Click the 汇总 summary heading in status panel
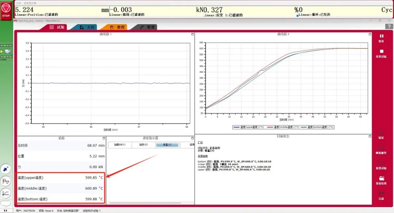Image resolution: width=394 pixels, height=213 pixels. click(200, 143)
